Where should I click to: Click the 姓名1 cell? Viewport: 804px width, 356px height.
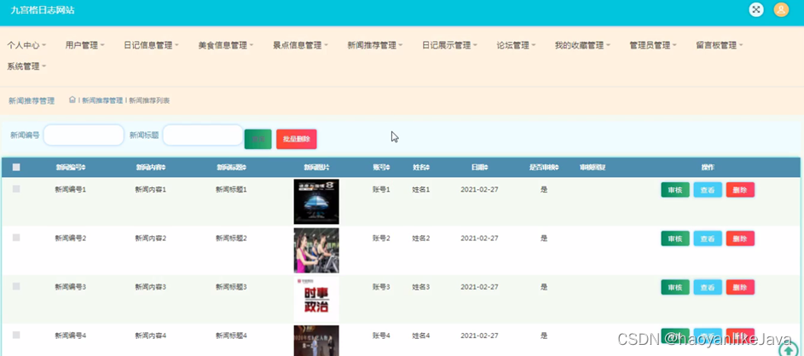(x=421, y=189)
